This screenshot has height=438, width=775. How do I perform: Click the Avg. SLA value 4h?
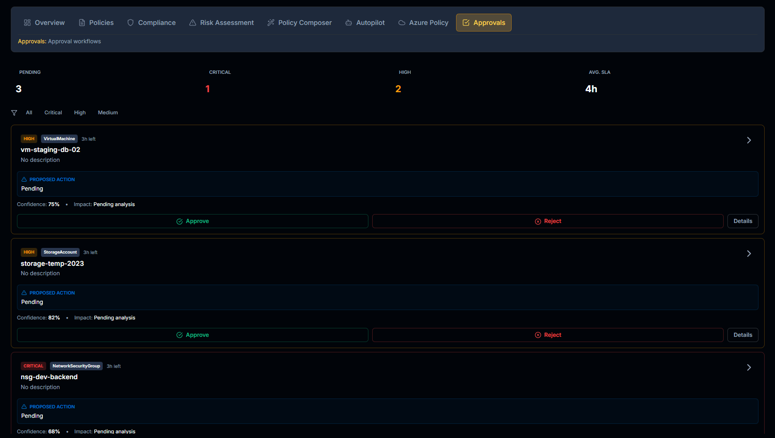[x=591, y=89]
